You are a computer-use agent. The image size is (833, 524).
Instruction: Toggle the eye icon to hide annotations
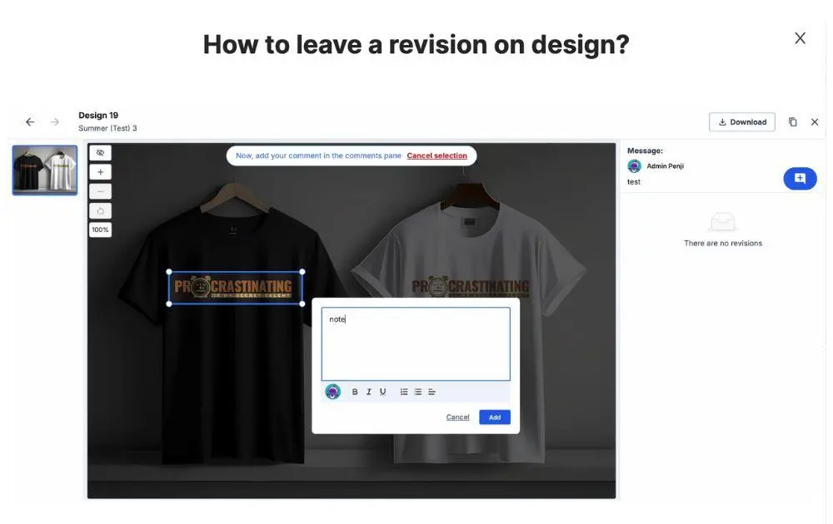pos(100,153)
